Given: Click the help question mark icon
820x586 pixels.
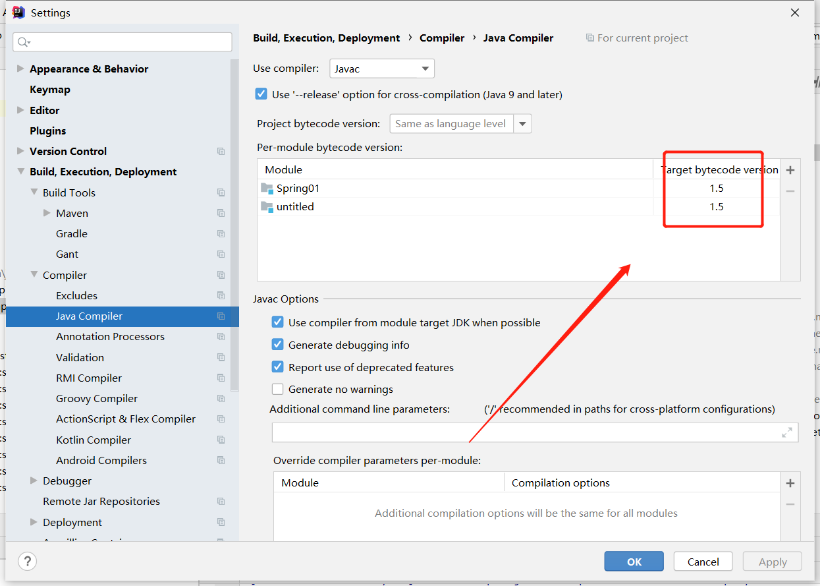Looking at the screenshot, I should click(x=26, y=561).
